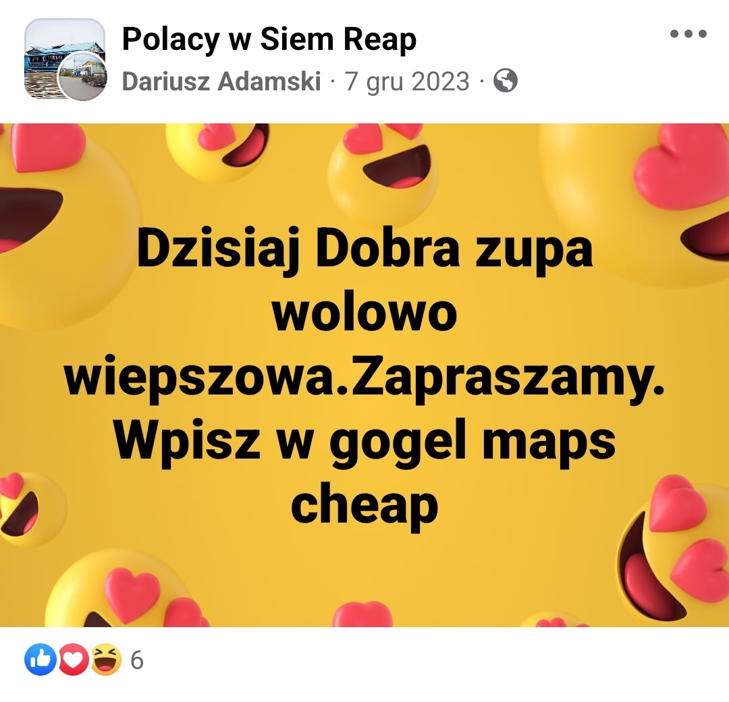This screenshot has height=702, width=729.
Task: Click the red heart Love reaction icon
Action: 73,660
